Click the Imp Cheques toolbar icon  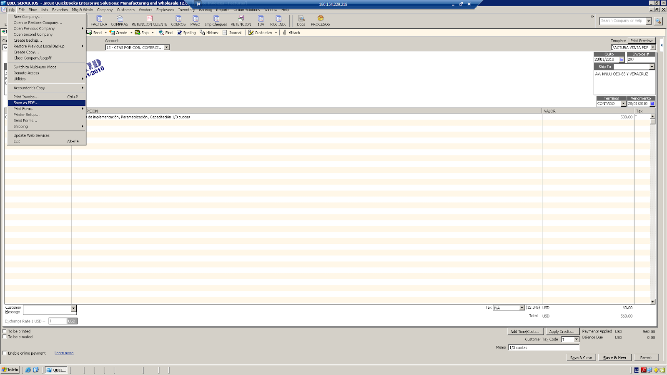click(216, 21)
